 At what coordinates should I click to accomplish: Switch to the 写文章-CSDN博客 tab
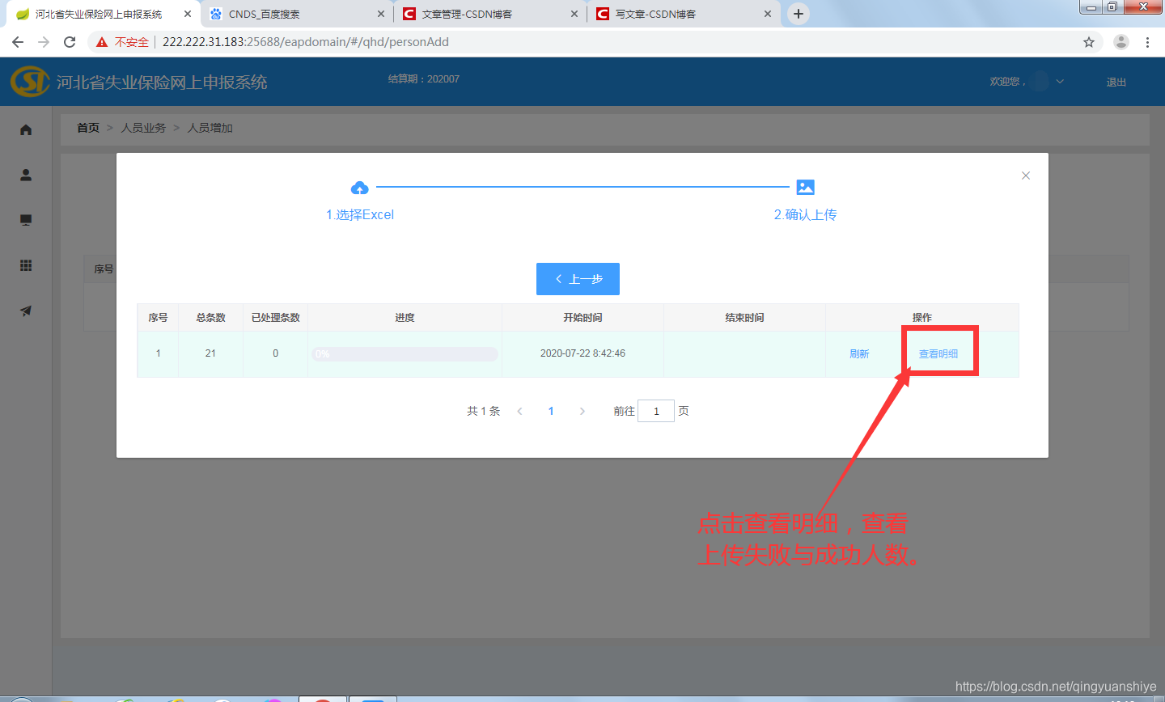tap(683, 14)
